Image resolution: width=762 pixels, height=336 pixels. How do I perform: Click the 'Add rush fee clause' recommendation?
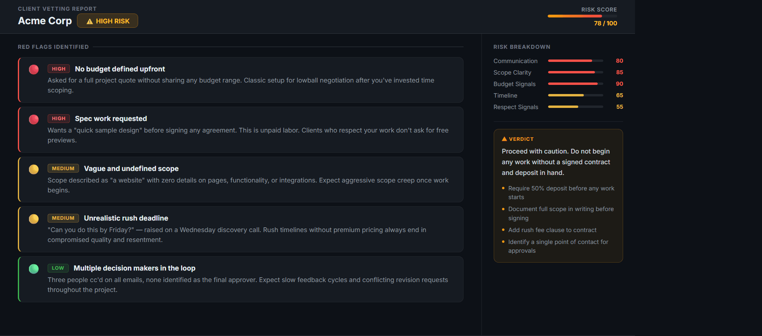coord(552,230)
